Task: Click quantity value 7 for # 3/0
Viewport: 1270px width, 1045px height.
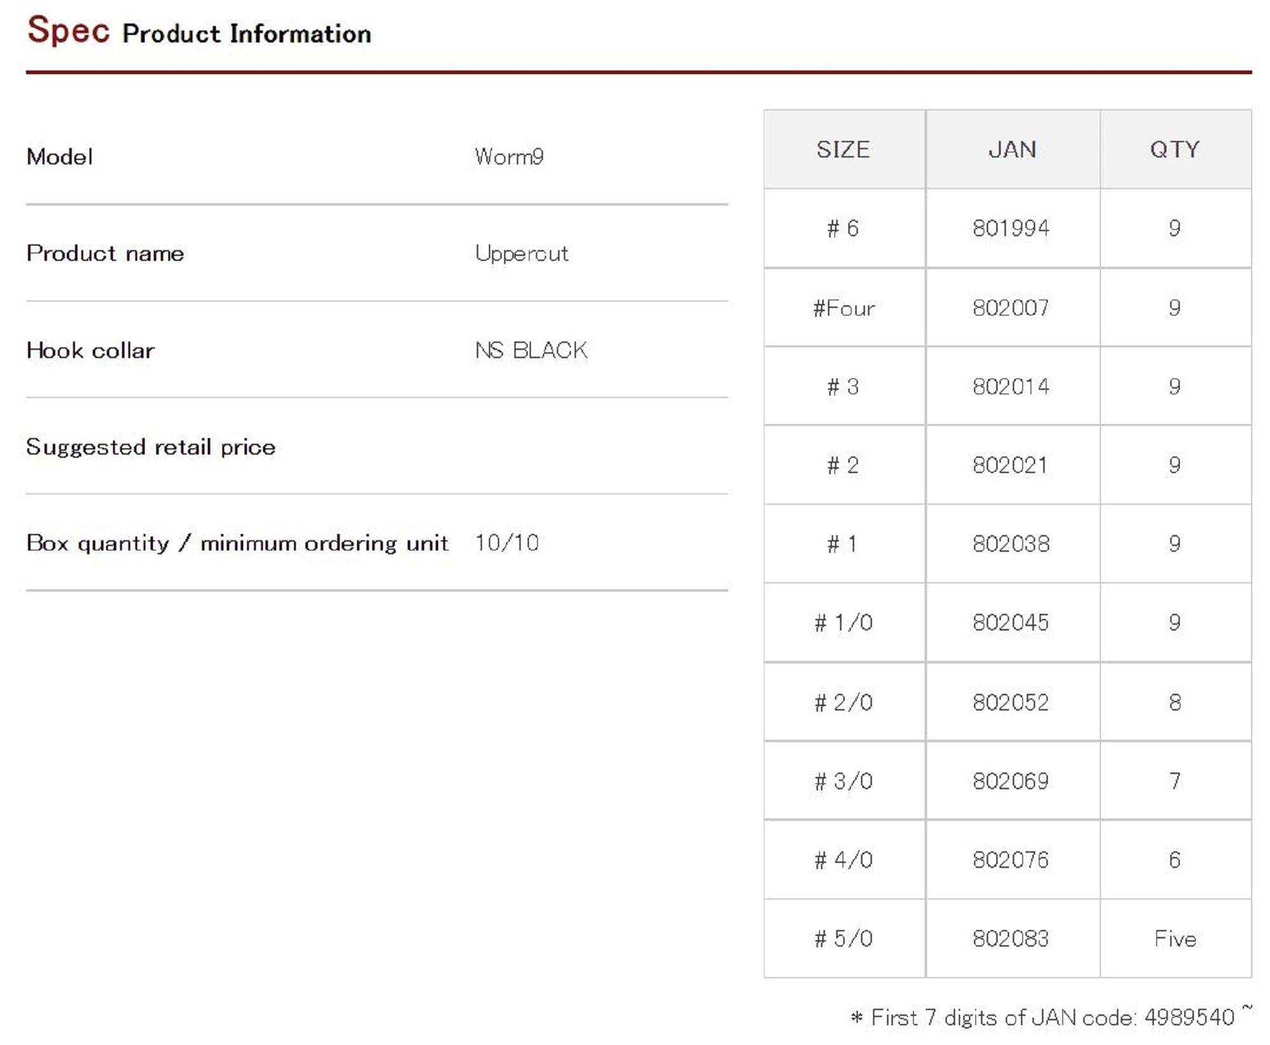Action: click(1175, 781)
